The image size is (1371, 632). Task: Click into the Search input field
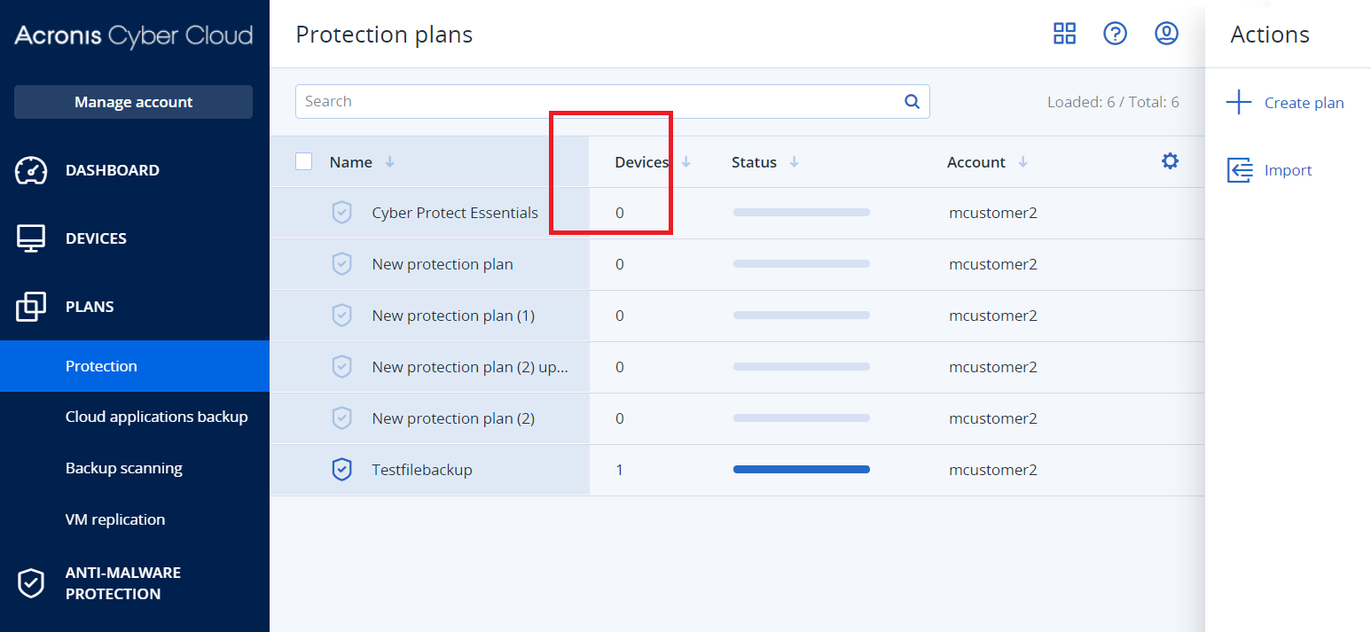click(x=594, y=101)
